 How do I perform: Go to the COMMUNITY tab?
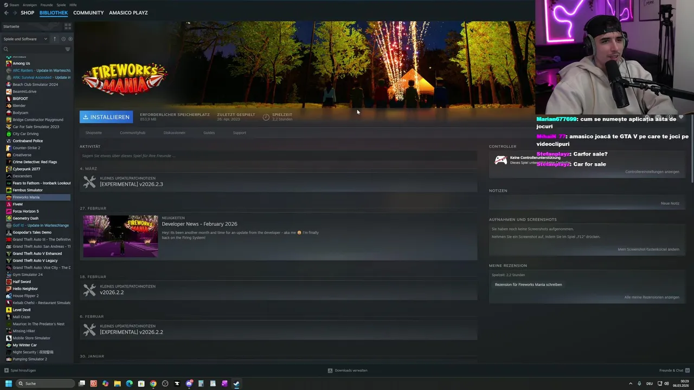88,12
